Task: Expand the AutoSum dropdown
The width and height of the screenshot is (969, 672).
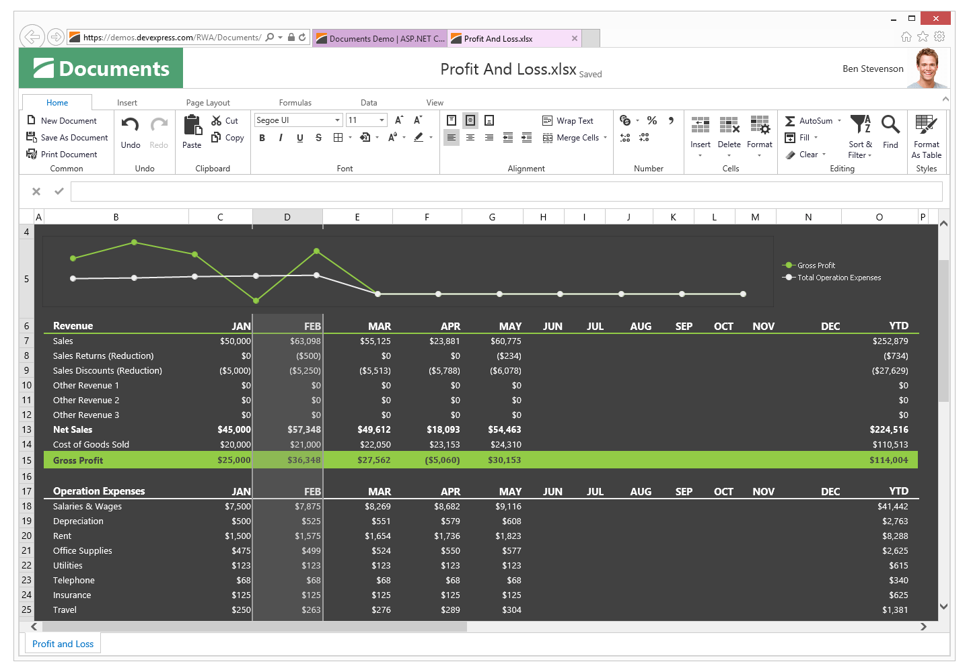Action: pyautogui.click(x=839, y=121)
